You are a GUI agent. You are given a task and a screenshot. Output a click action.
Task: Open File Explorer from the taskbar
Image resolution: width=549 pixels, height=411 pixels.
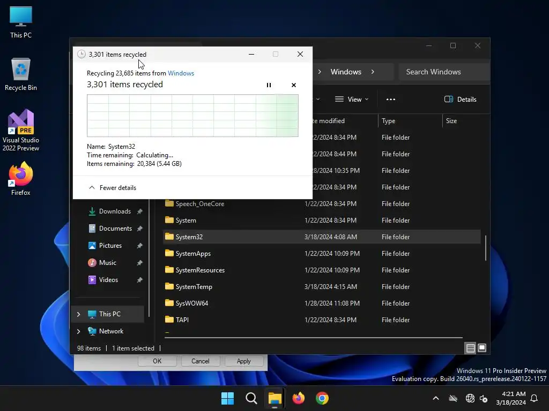coord(275,398)
